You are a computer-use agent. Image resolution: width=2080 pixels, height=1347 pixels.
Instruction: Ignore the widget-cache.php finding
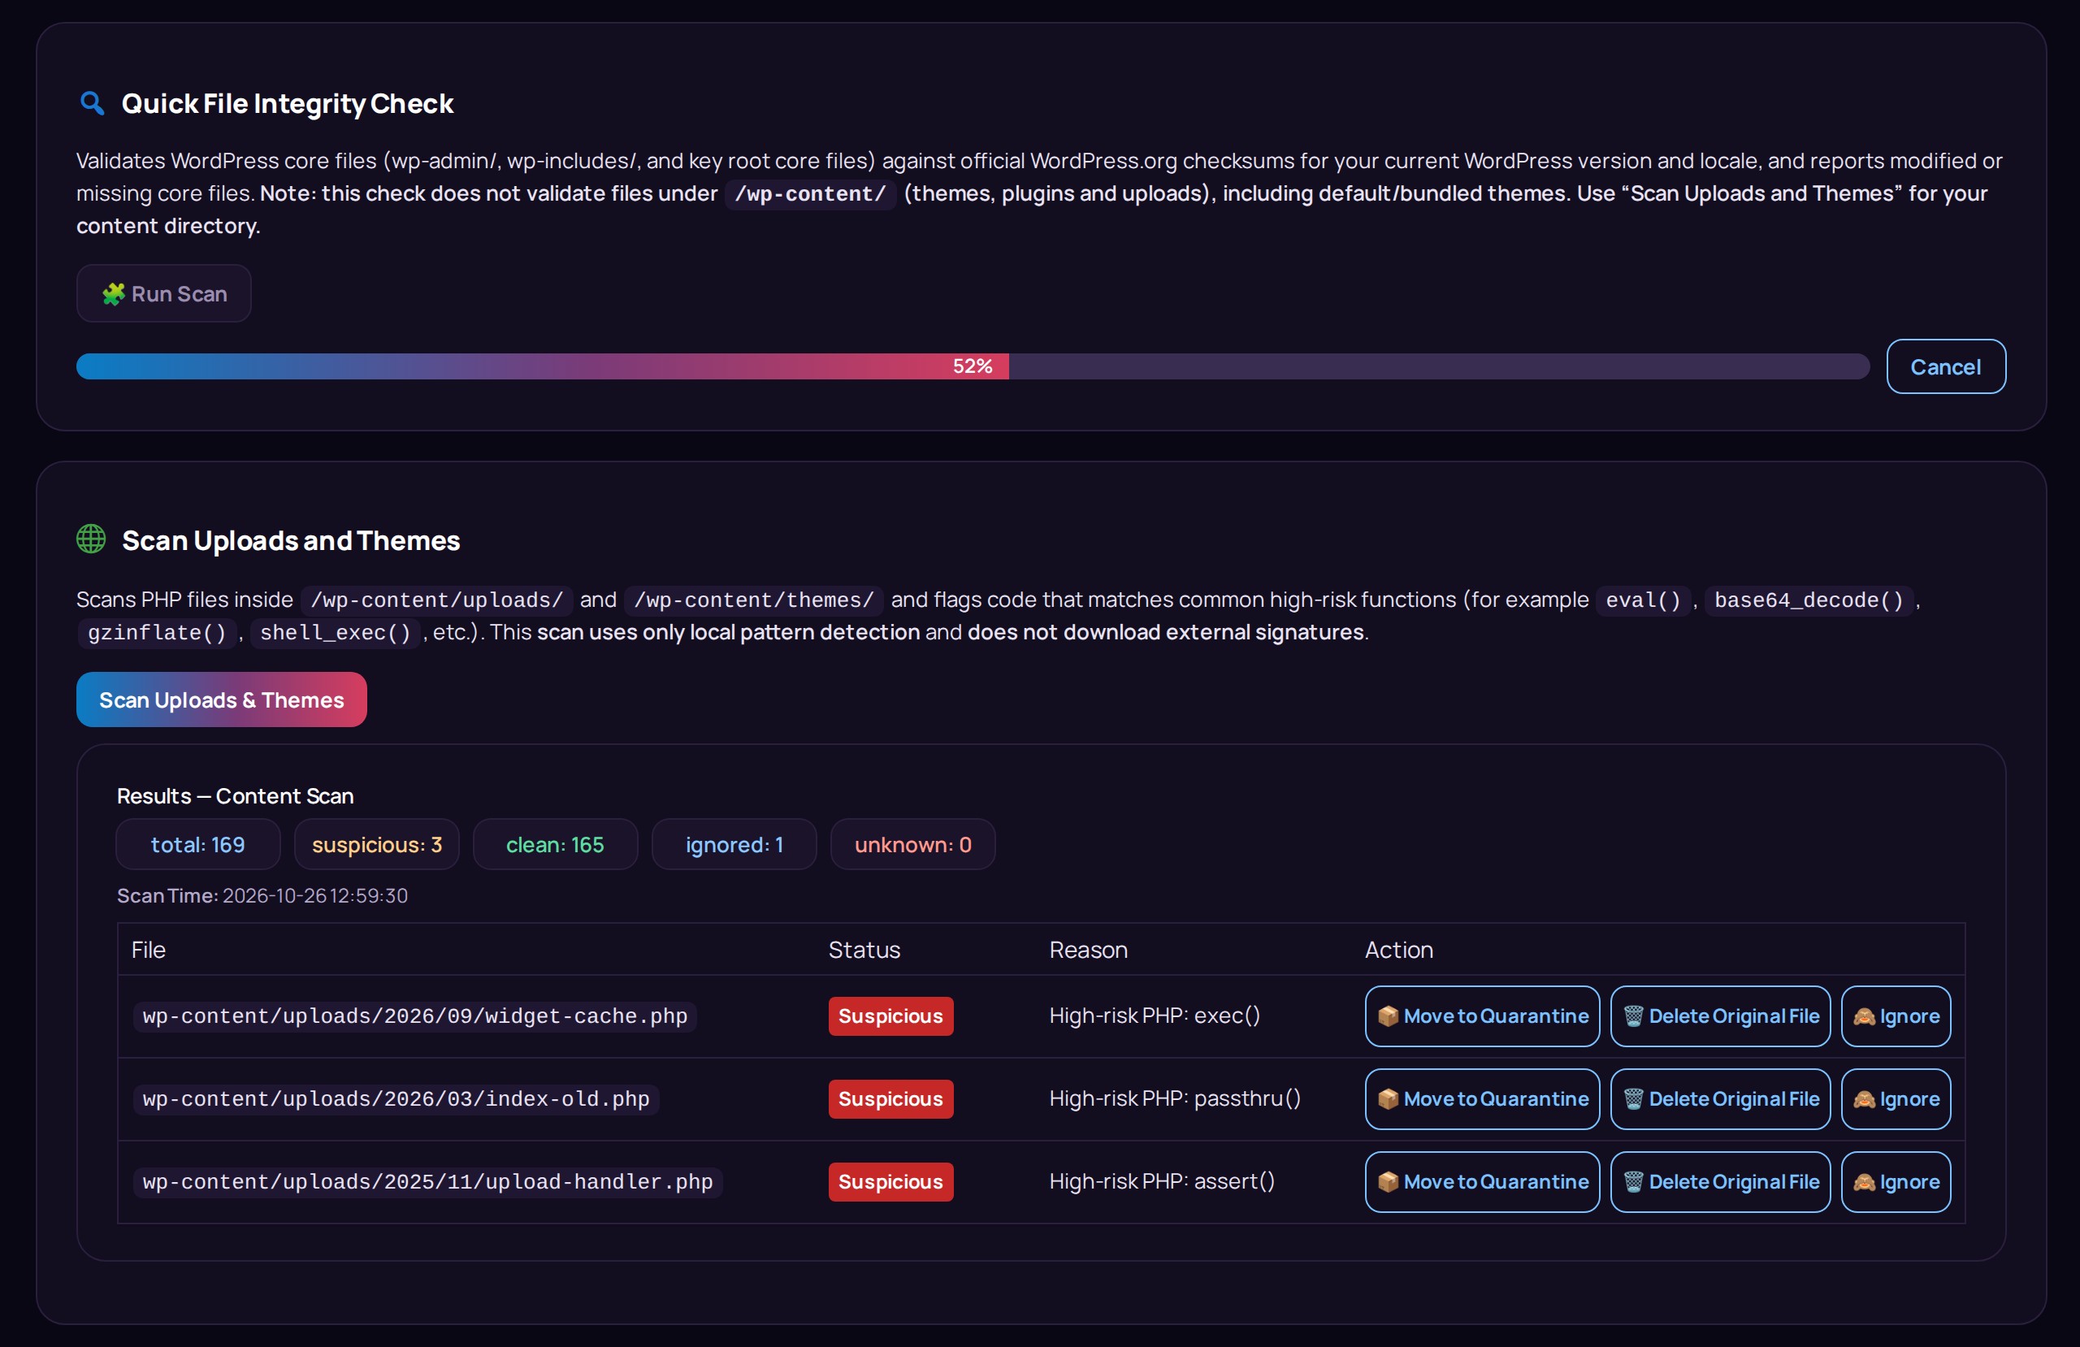point(1896,1016)
